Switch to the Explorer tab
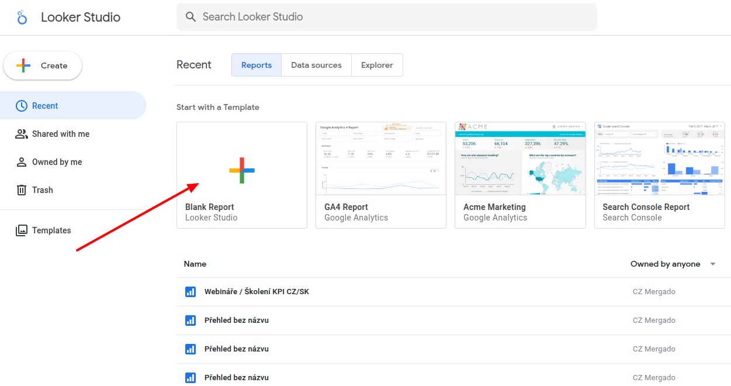The width and height of the screenshot is (731, 386). (x=377, y=65)
